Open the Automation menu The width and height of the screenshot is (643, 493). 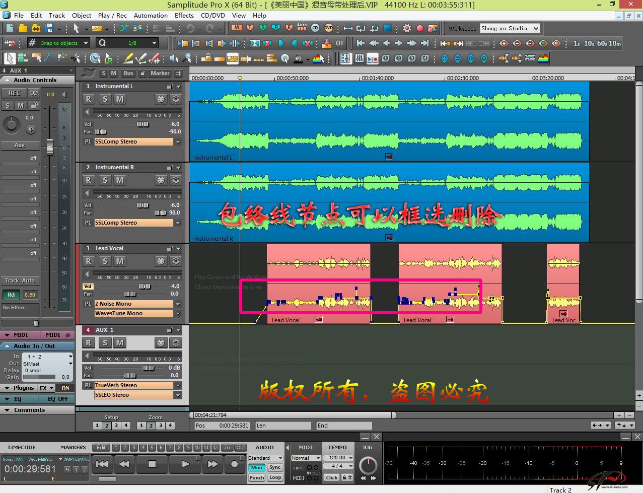151,16
